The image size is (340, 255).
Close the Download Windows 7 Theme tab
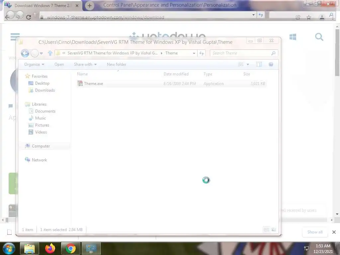click(77, 6)
